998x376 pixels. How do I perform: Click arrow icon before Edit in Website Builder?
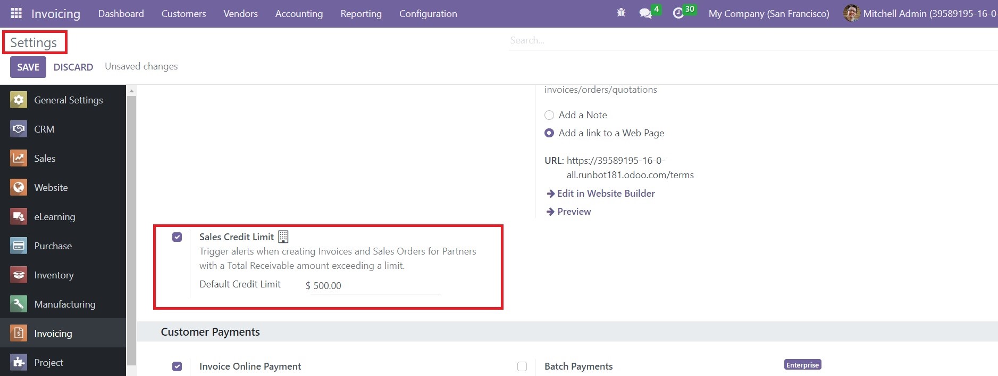click(x=550, y=194)
